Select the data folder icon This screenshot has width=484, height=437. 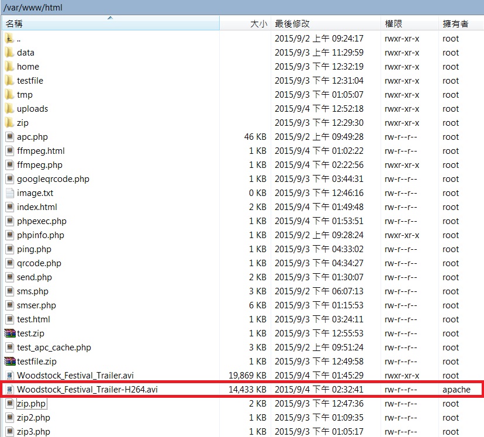tap(9, 53)
